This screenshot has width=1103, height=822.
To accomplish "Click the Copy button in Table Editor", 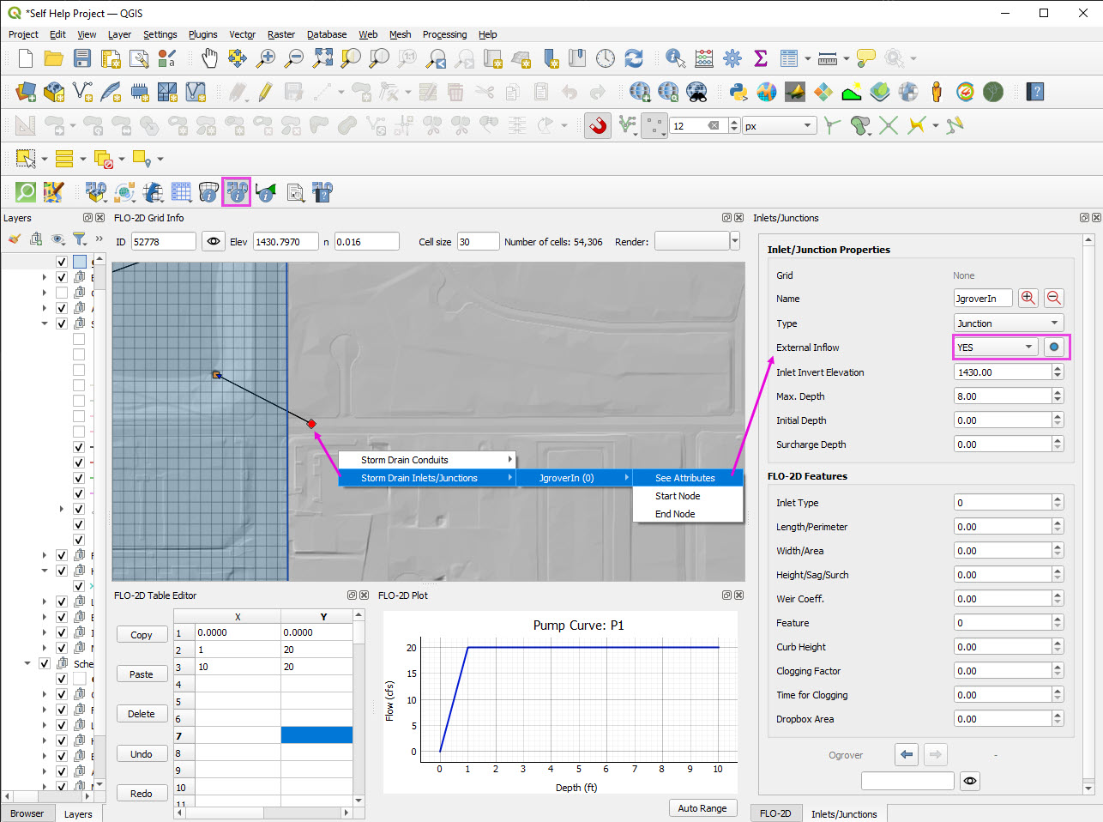I will pyautogui.click(x=142, y=635).
